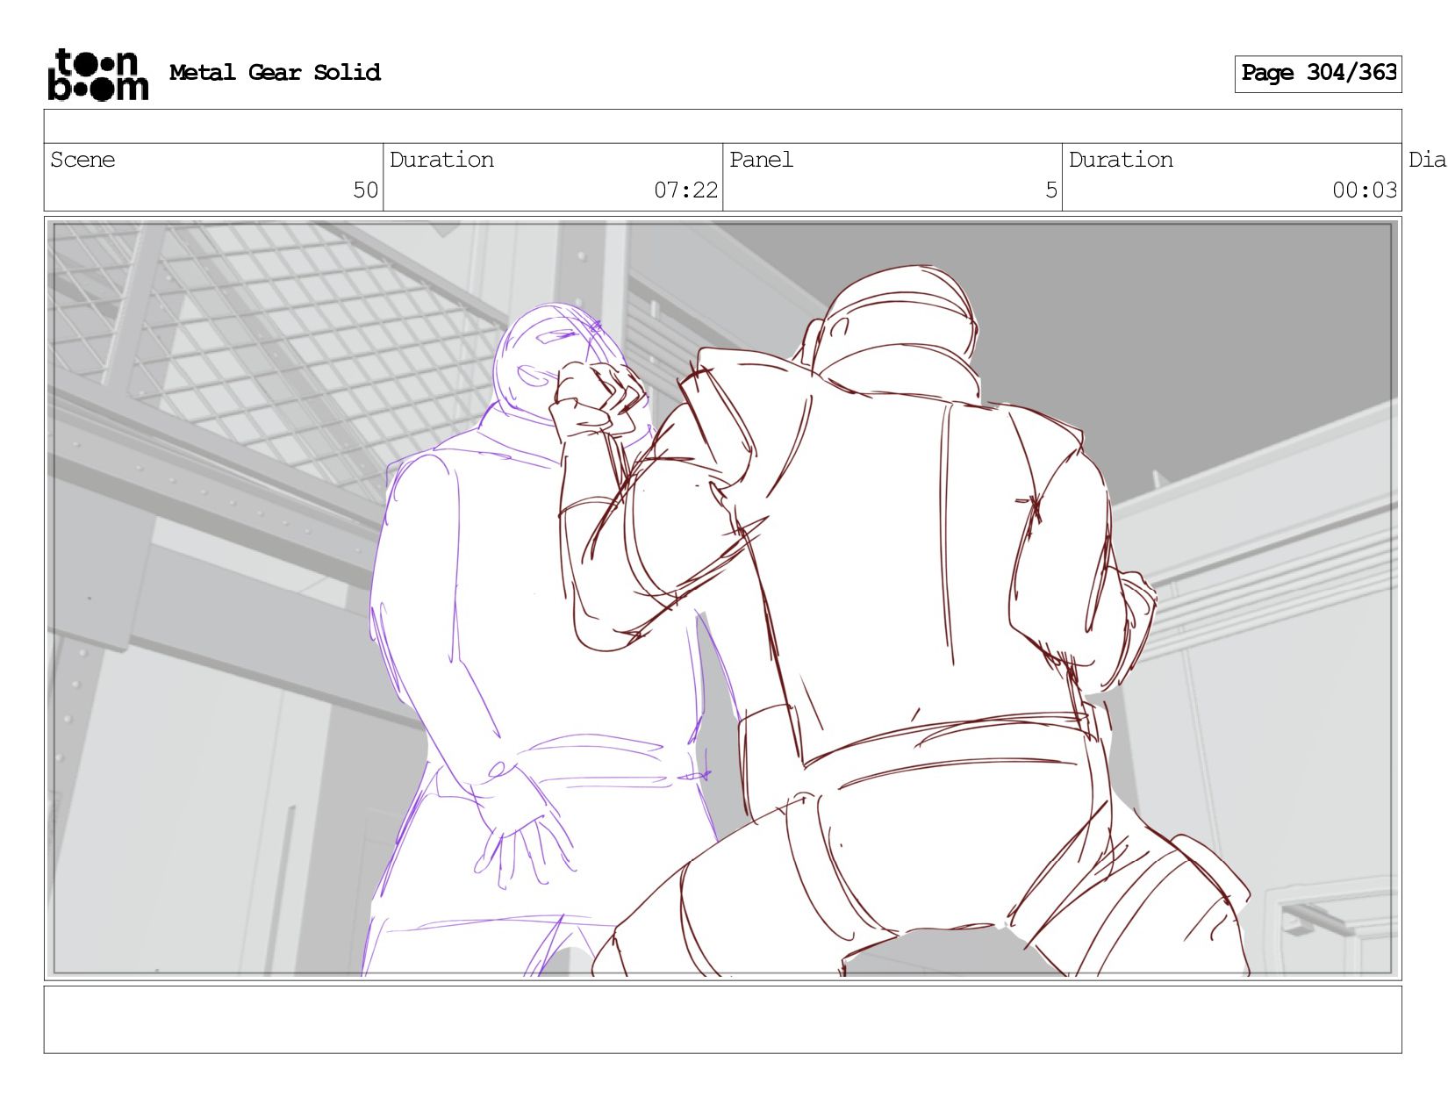Viewport: 1448px width, 1119px height.
Task: Click the partially visible 'Dia' column label
Action: click(x=1428, y=160)
